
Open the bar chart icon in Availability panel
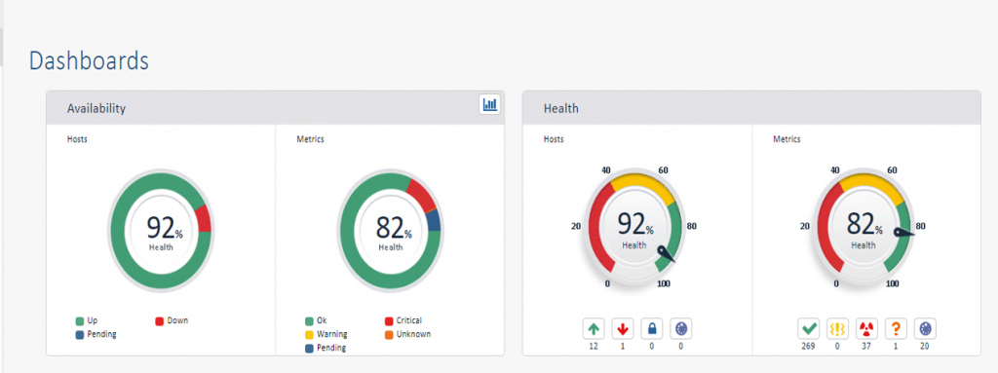coord(489,104)
